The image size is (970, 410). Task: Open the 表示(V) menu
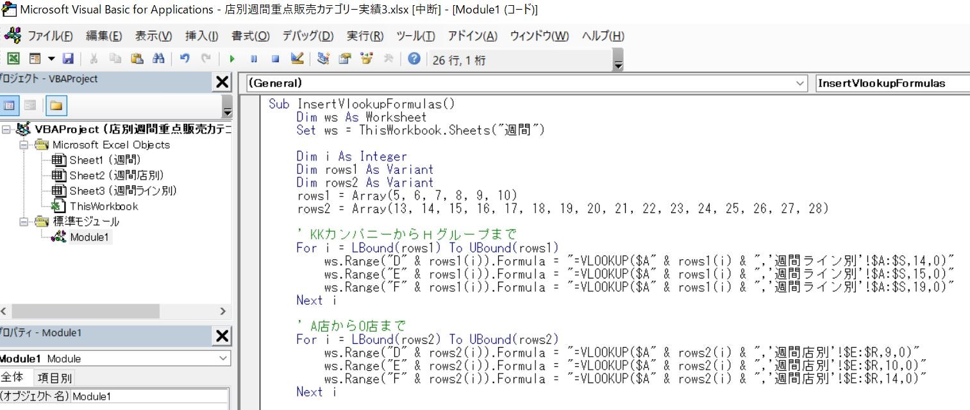[154, 36]
